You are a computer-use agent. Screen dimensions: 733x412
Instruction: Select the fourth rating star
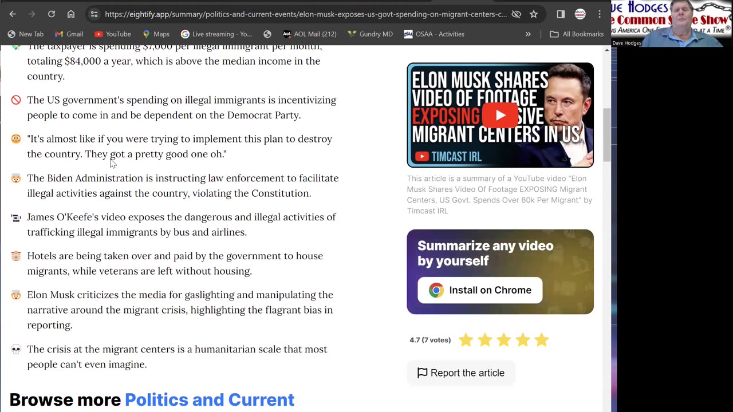pos(522,340)
